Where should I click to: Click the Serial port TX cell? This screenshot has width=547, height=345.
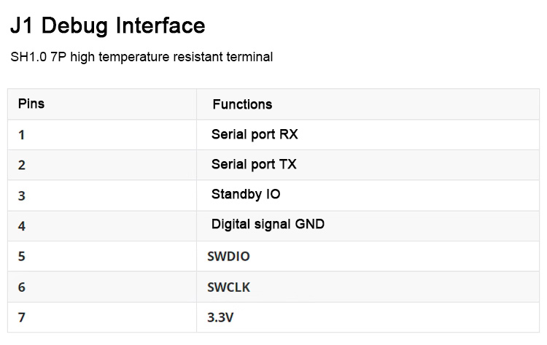click(368, 165)
